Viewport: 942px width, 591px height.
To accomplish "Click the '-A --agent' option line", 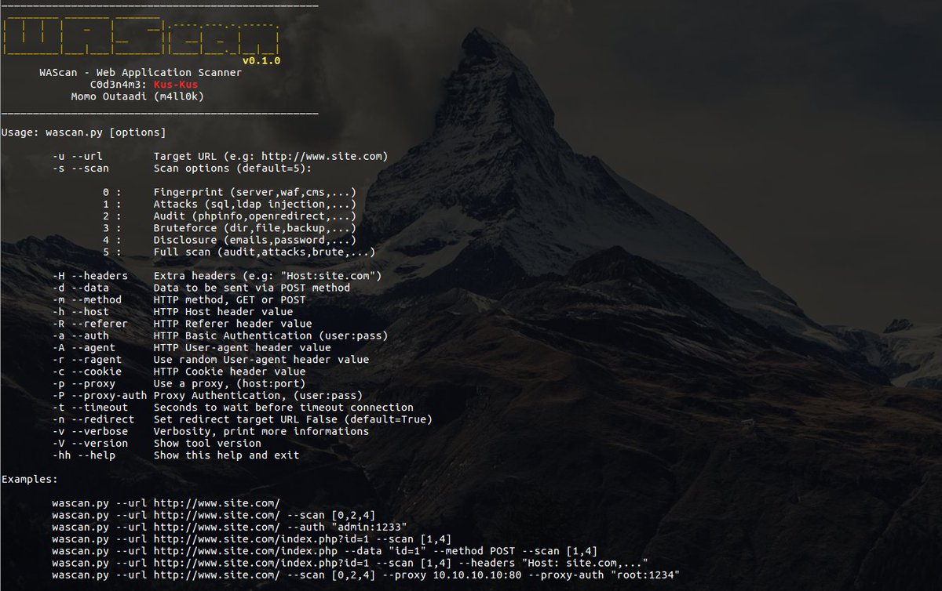I will (192, 347).
